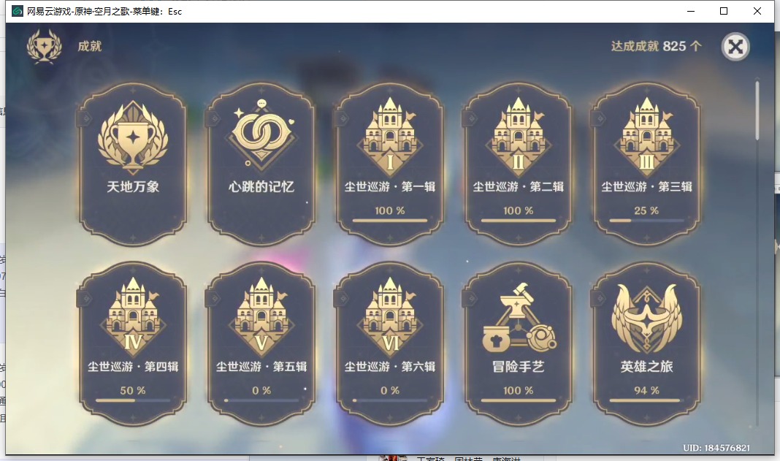Click the UID: 184576821 text
The image size is (780, 461).
point(716,448)
